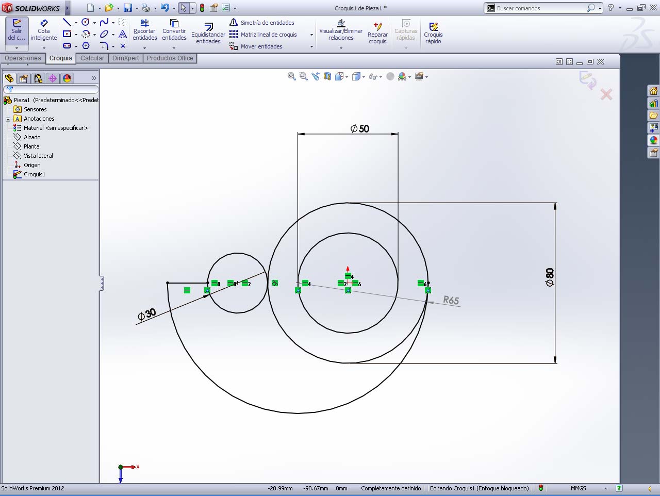Click Convertir entidades tool
Viewport: 660px width, 496px height.
coord(174,30)
